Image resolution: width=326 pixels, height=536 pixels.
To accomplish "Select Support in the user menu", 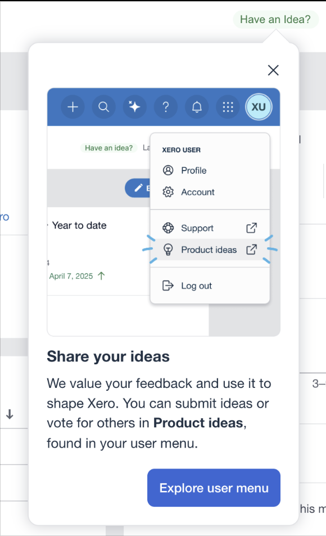I will pyautogui.click(x=210, y=228).
